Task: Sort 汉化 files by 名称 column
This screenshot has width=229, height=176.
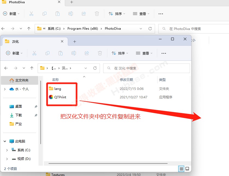Action: 55,80
